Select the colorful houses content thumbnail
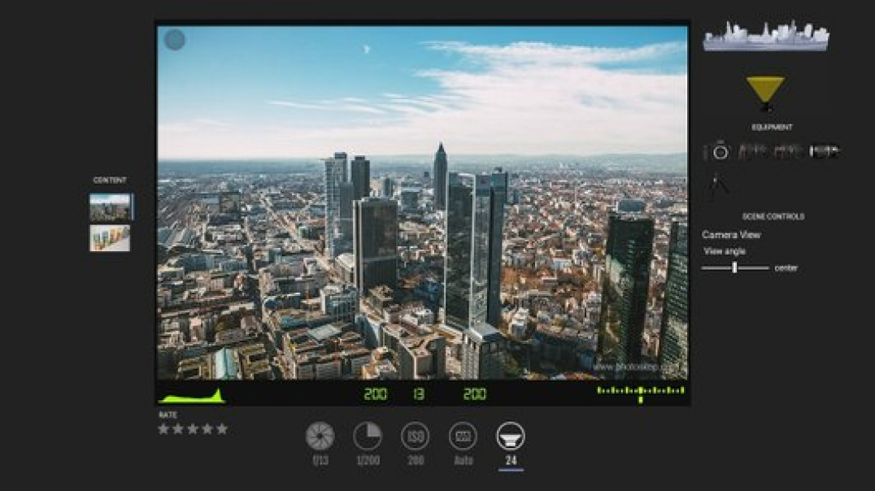 pyautogui.click(x=110, y=238)
